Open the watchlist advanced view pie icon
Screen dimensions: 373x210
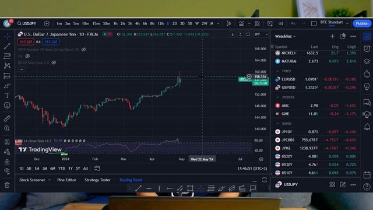coord(343,36)
